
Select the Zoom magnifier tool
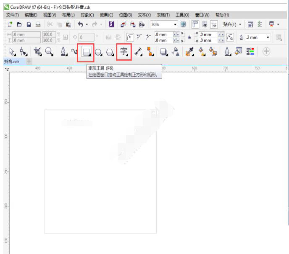pos(49,52)
